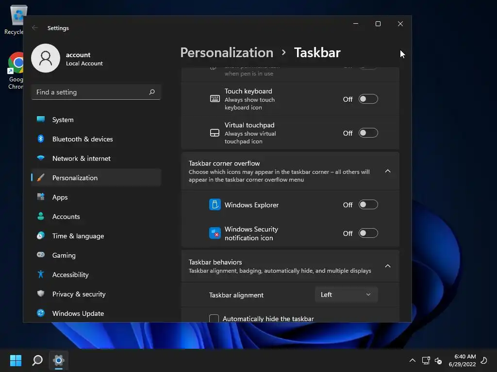Open Bluetooth & devices settings
The image size is (497, 372).
click(x=96, y=139)
